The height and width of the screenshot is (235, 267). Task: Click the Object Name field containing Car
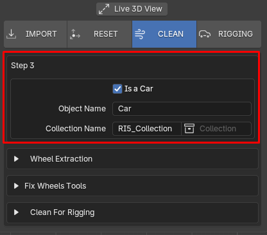click(182, 109)
